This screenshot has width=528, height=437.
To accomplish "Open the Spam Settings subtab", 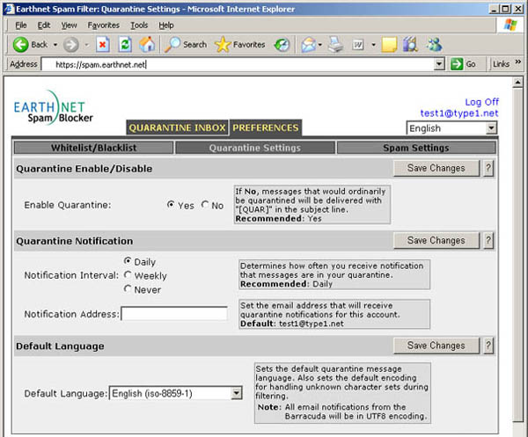I will coord(416,148).
